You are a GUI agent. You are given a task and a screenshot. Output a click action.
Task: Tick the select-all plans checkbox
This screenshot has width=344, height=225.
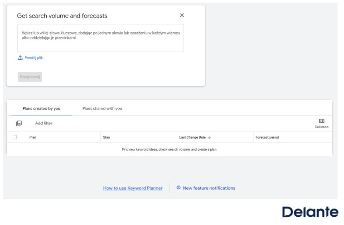click(x=15, y=137)
